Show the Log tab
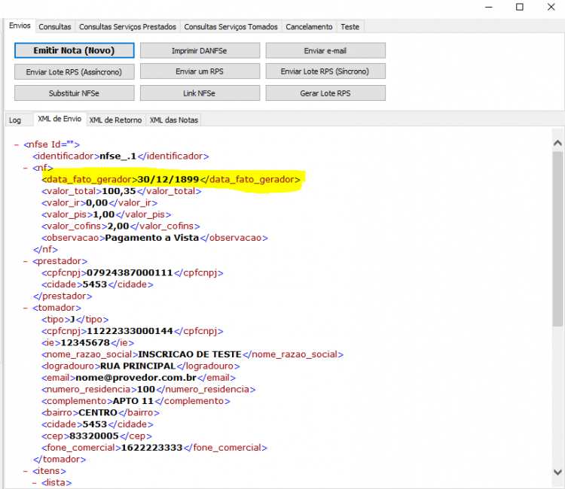 [15, 120]
